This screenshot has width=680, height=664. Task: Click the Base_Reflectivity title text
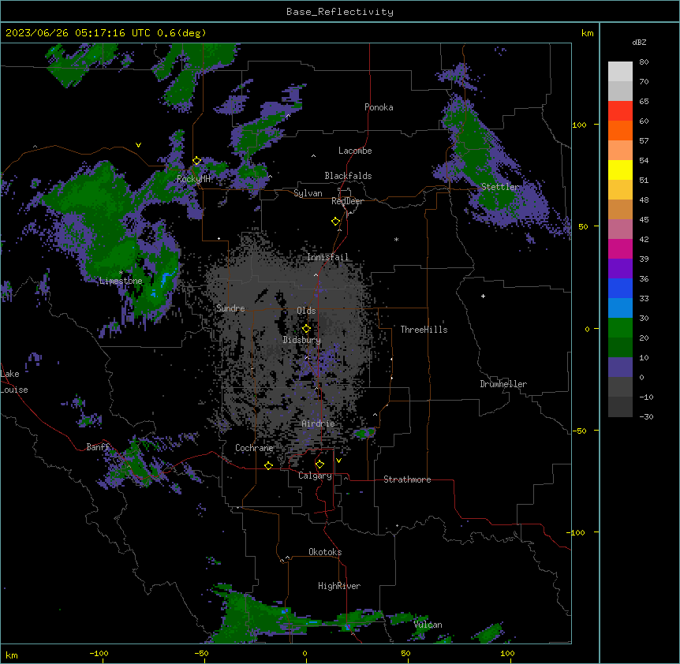coord(340,12)
